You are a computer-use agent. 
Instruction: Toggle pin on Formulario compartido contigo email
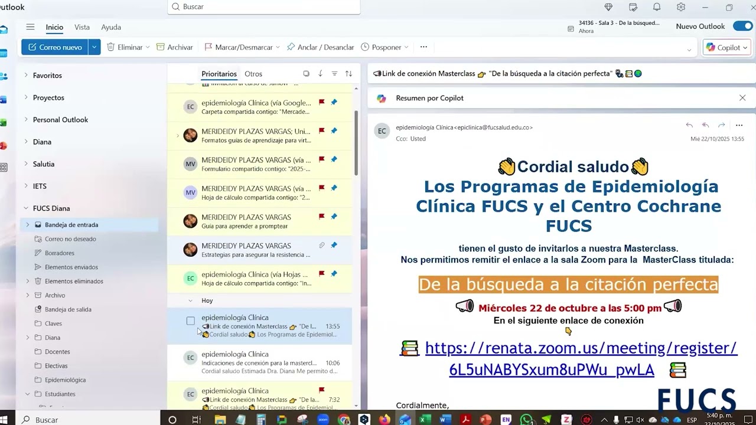coord(334,159)
